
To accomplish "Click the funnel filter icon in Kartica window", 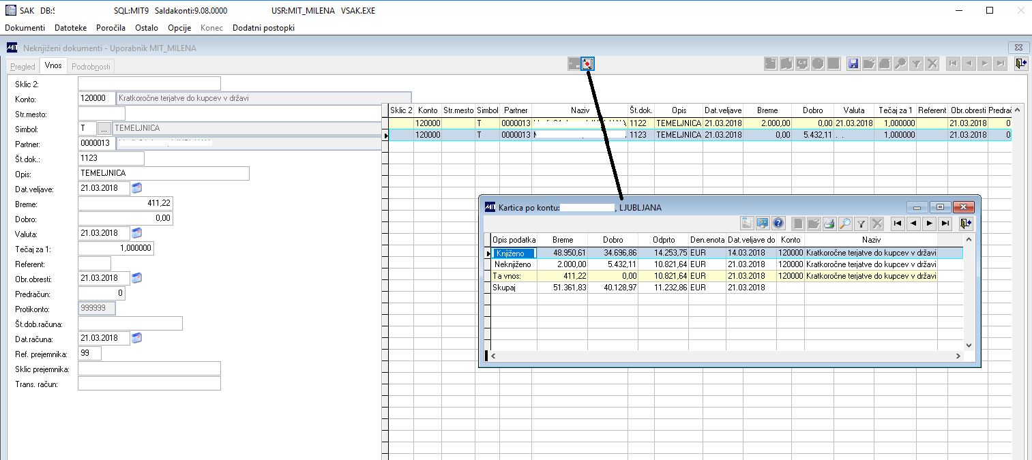I will (861, 224).
